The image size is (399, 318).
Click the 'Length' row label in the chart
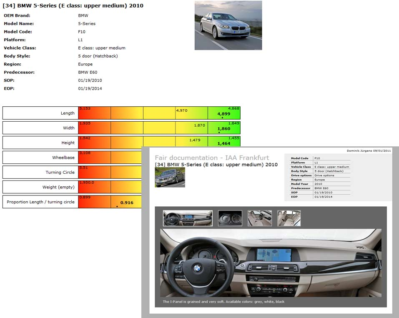pyautogui.click(x=68, y=113)
